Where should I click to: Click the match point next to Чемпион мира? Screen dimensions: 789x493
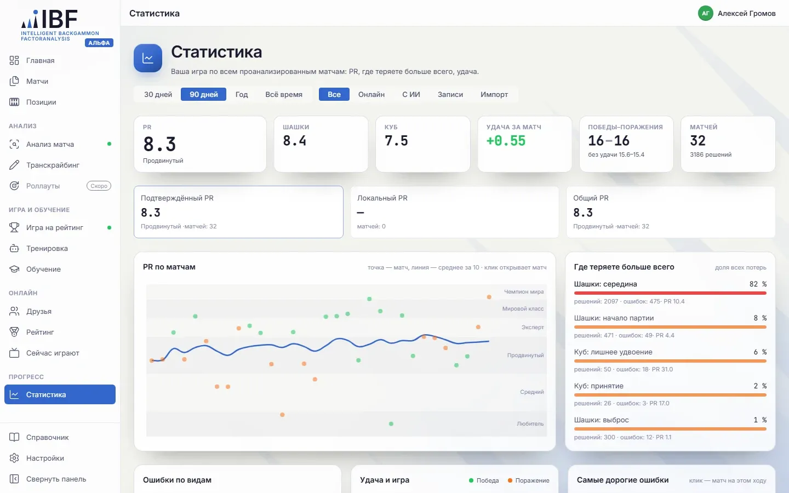(x=489, y=297)
